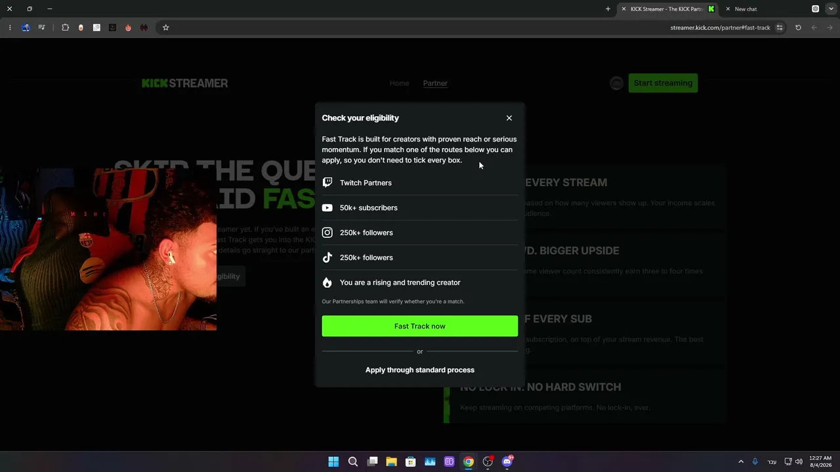The width and height of the screenshot is (840, 472).
Task: Click the address bar URL
Action: click(720, 28)
